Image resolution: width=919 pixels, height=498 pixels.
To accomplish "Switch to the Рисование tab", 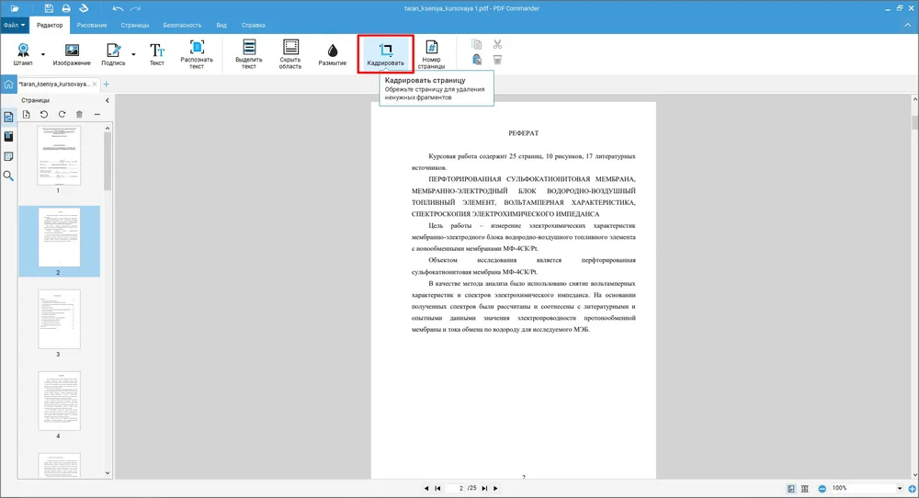I will (92, 25).
